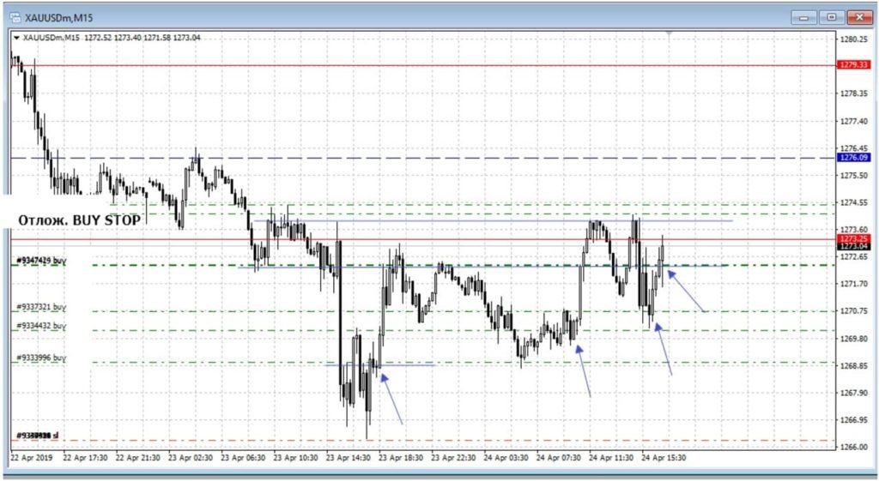
Task: Select blue arrow below 24 Apr 15:30 candle
Action: (x=663, y=349)
